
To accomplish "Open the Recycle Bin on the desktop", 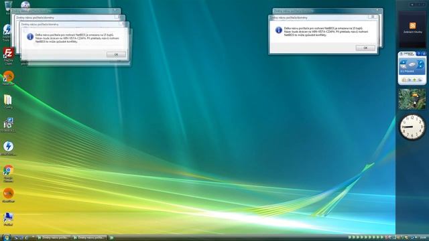I will [8, 5].
